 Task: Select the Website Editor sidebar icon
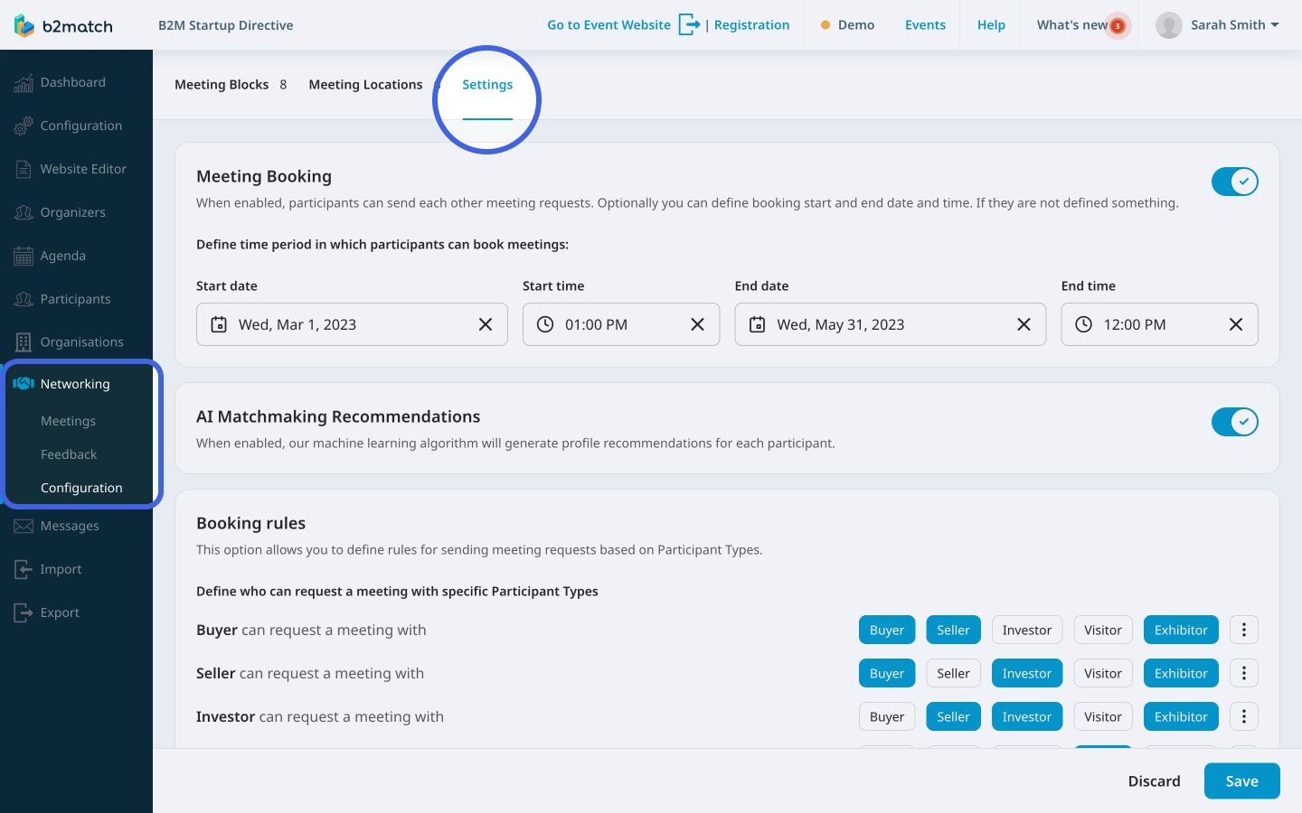point(24,169)
